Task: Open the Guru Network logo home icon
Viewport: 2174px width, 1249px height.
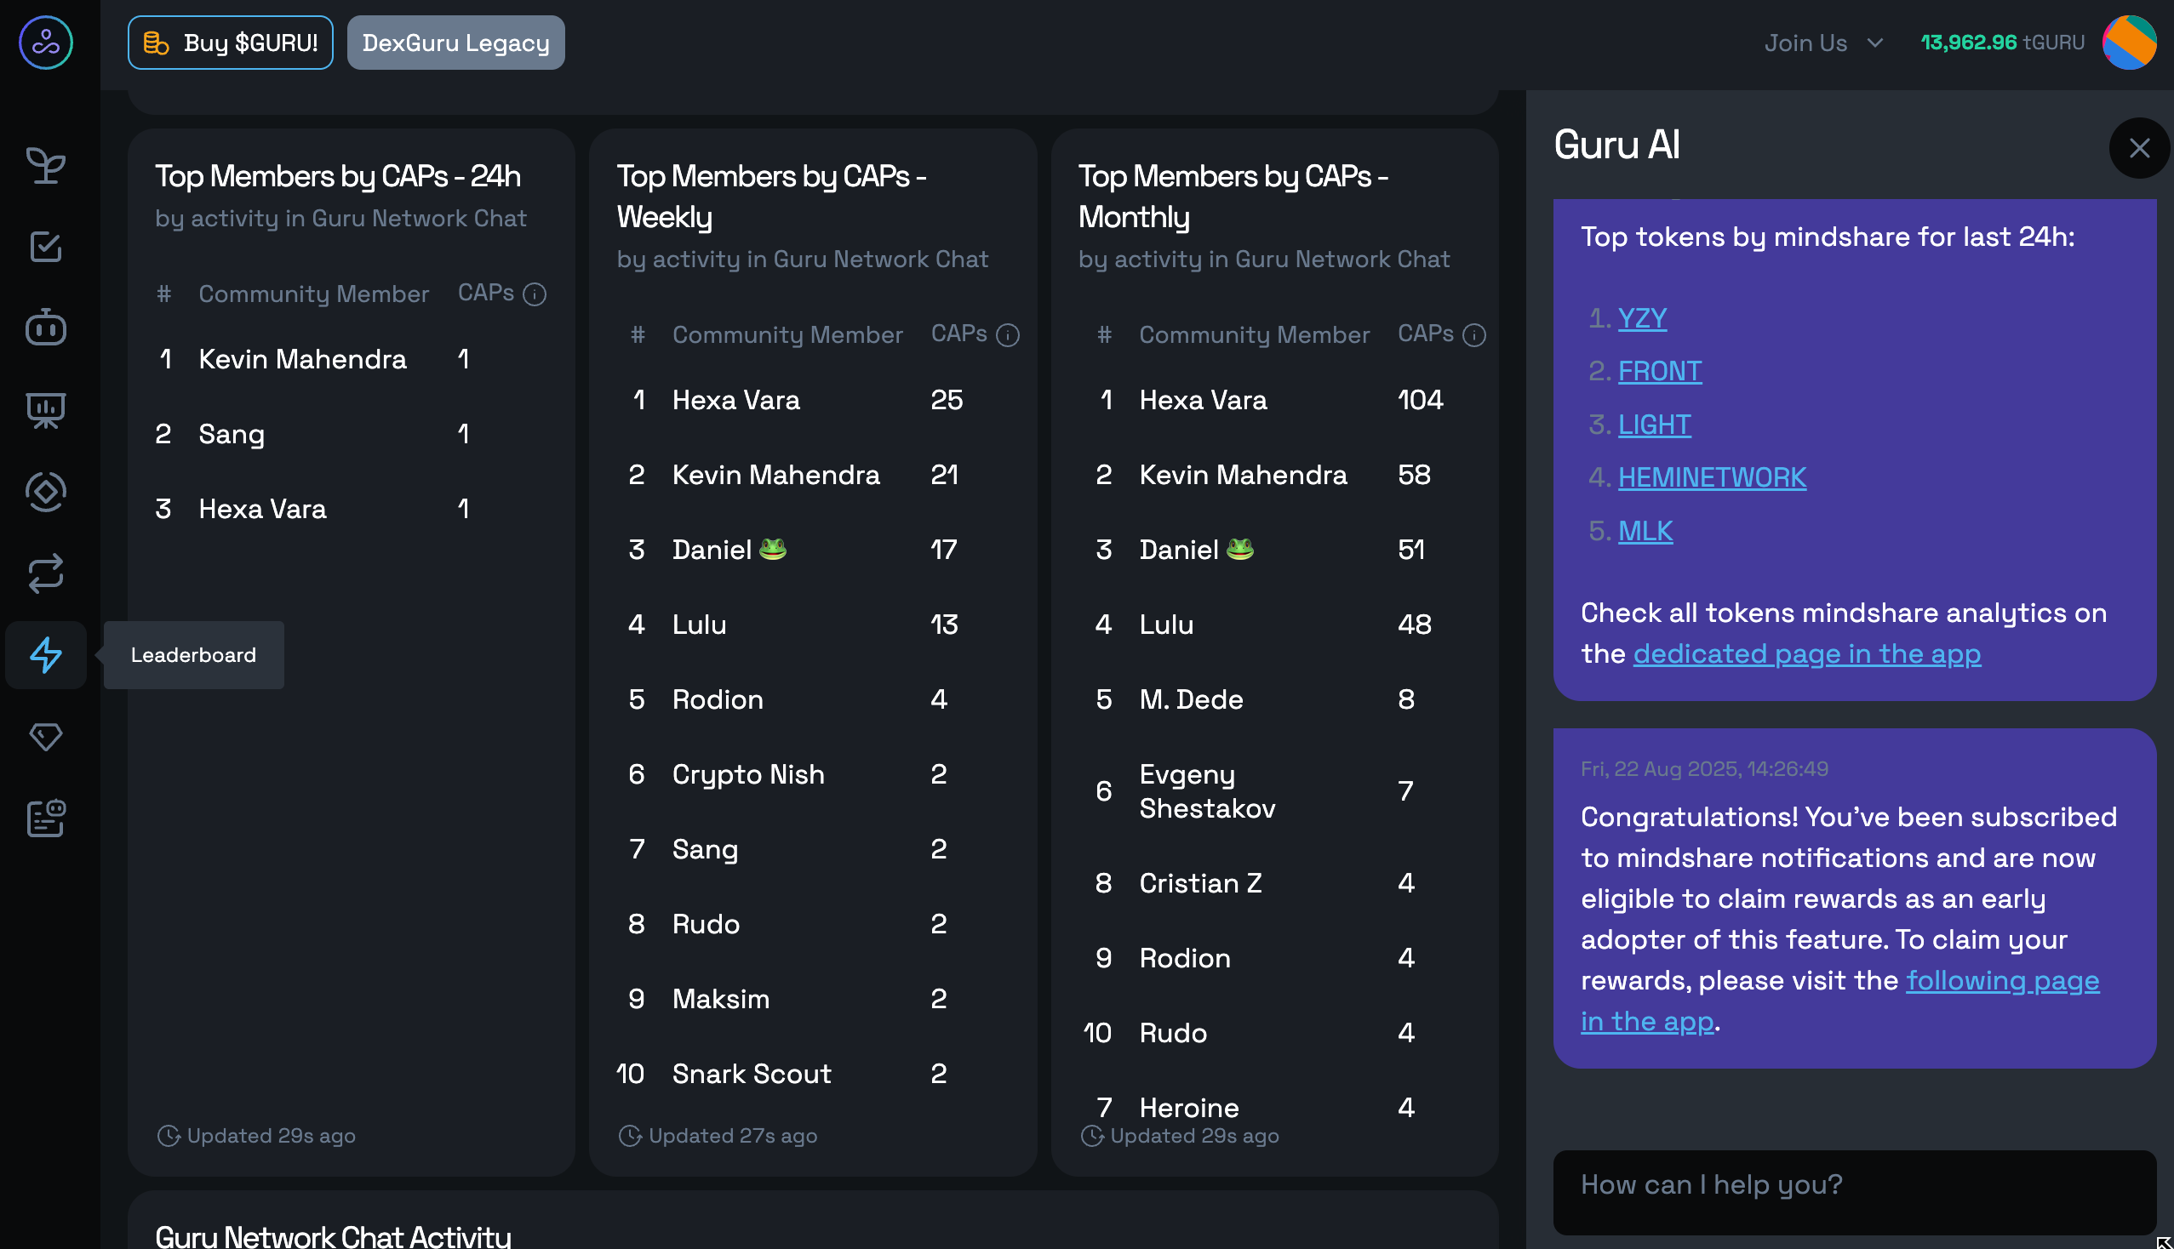Action: pos(44,42)
